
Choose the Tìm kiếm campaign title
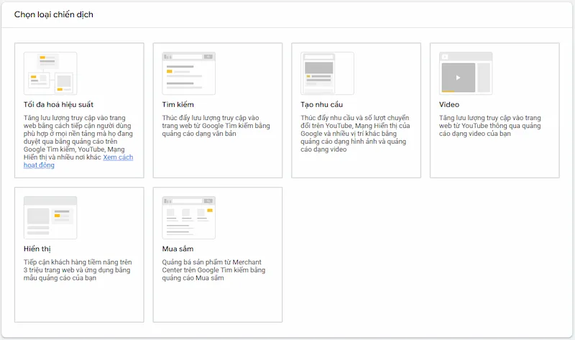tap(178, 105)
